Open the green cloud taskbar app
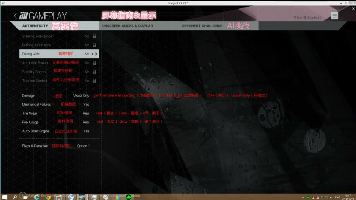The width and height of the screenshot is (356, 200). pos(129,197)
